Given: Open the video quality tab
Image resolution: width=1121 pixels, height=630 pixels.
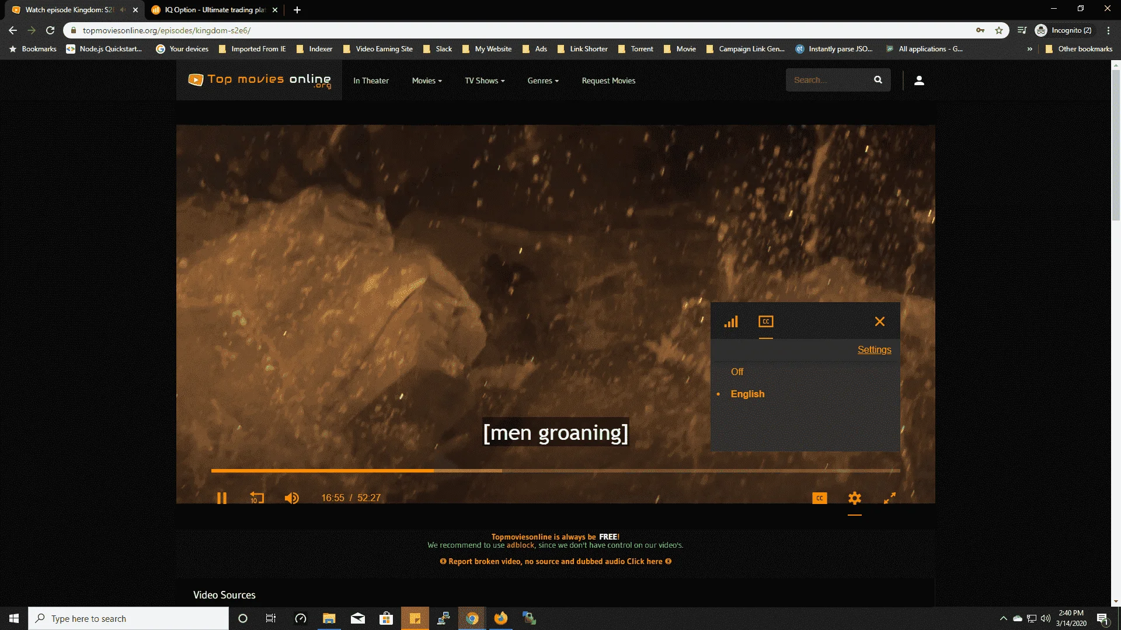Looking at the screenshot, I should (731, 321).
